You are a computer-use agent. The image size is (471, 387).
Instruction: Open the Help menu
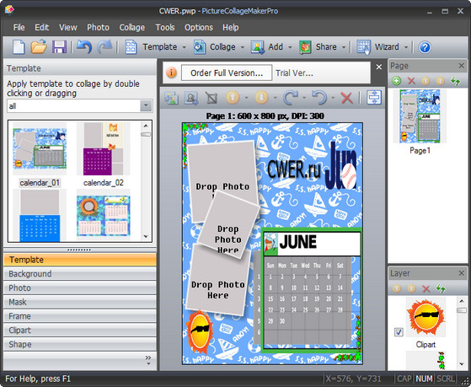click(231, 27)
